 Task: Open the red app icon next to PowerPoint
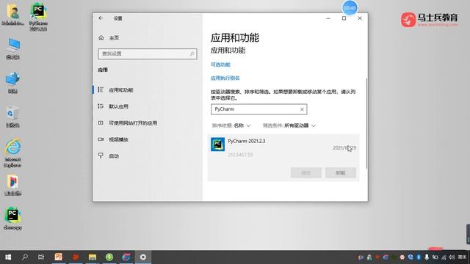coord(75,257)
